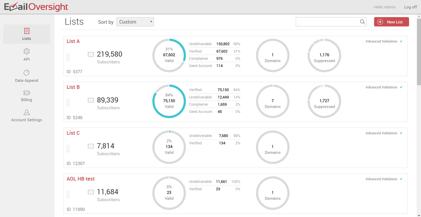Open the List A details page
This screenshot has width=421, height=217.
tap(73, 41)
